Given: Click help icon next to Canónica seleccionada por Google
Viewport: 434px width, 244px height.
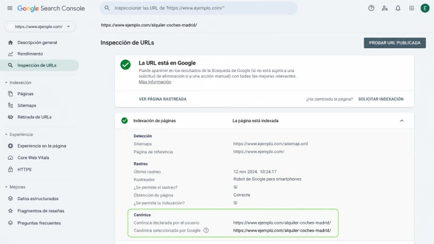Looking at the screenshot, I should click(x=206, y=230).
